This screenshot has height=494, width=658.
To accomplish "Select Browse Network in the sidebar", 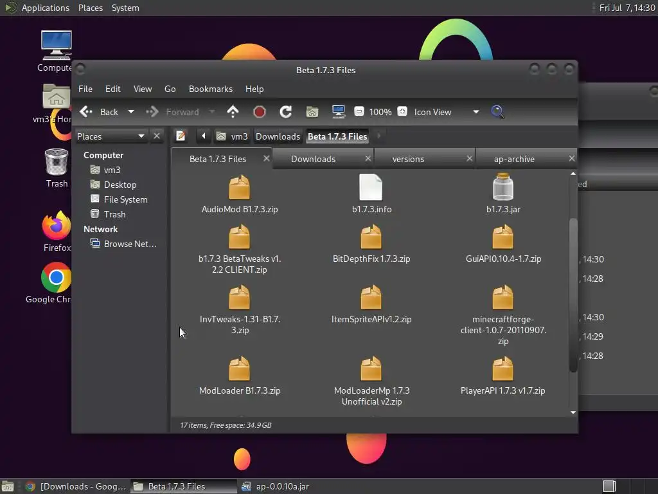I will point(130,244).
